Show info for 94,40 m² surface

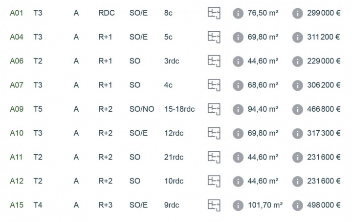pyautogui.click(x=238, y=109)
